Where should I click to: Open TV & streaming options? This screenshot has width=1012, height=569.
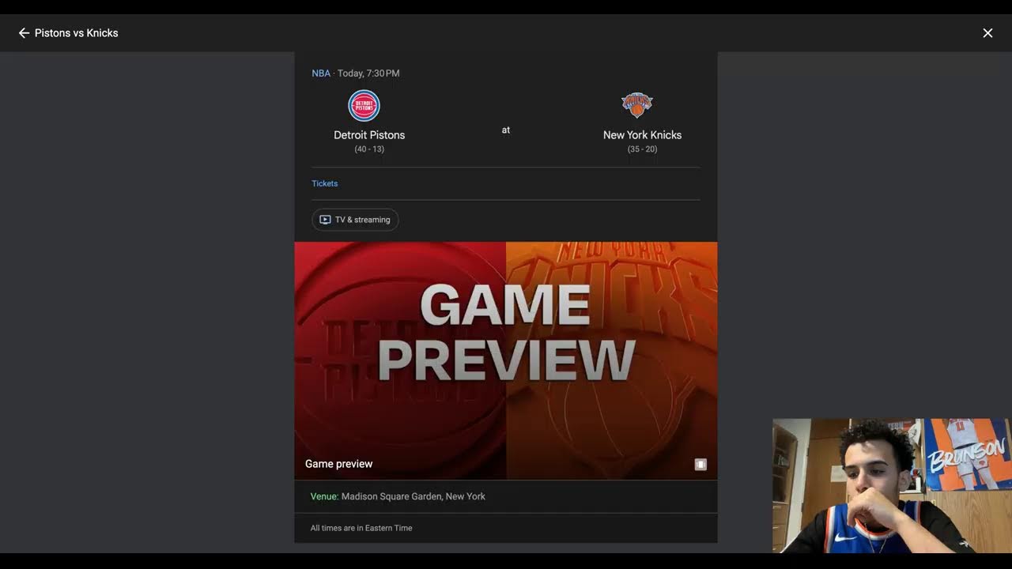tap(355, 220)
